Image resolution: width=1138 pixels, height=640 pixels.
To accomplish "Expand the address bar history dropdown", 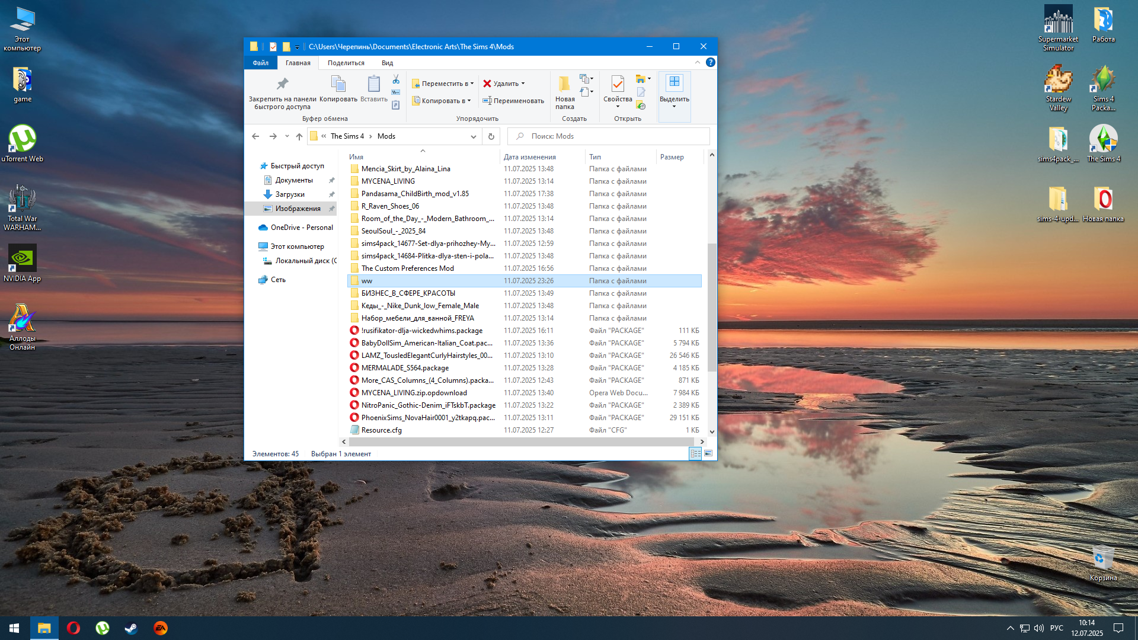I will [473, 136].
